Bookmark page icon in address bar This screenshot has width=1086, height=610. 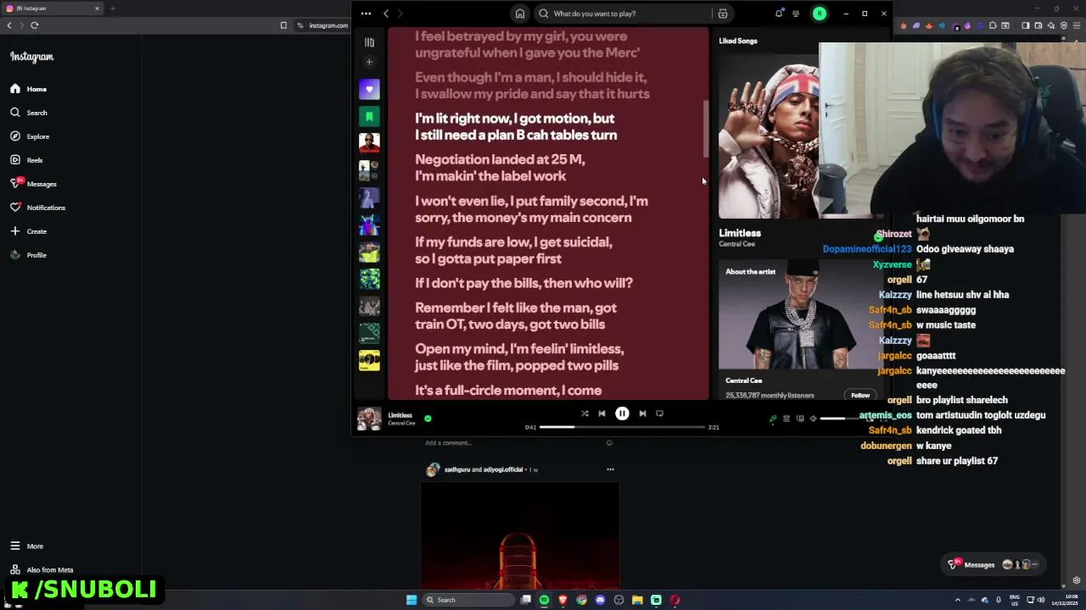point(283,25)
